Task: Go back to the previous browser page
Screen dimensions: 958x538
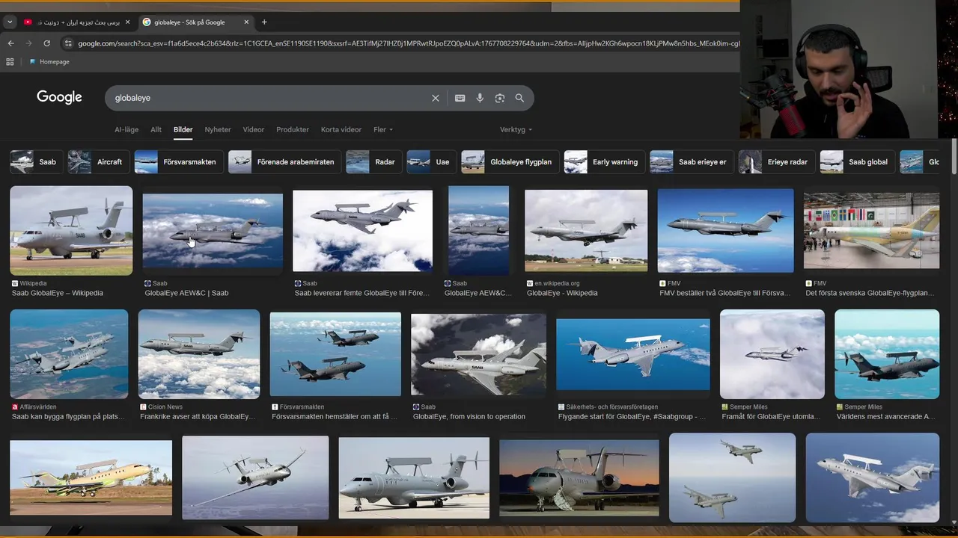Action: [10, 43]
